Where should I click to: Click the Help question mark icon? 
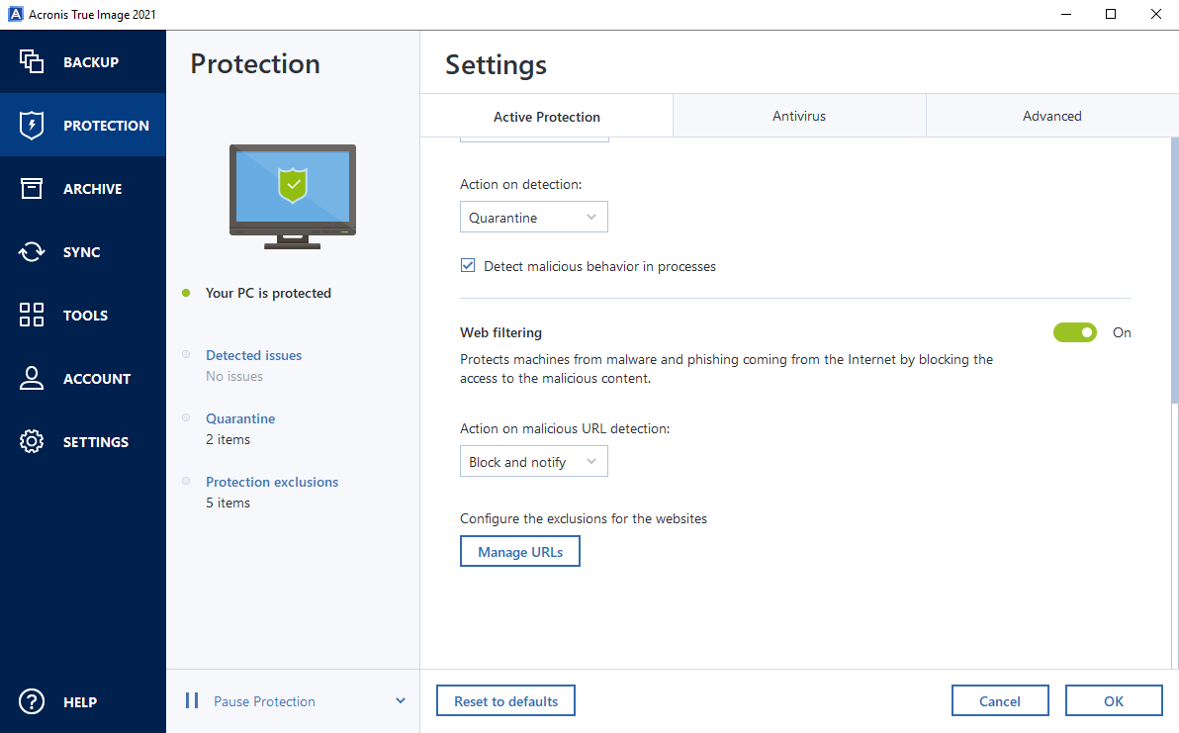[x=32, y=701]
